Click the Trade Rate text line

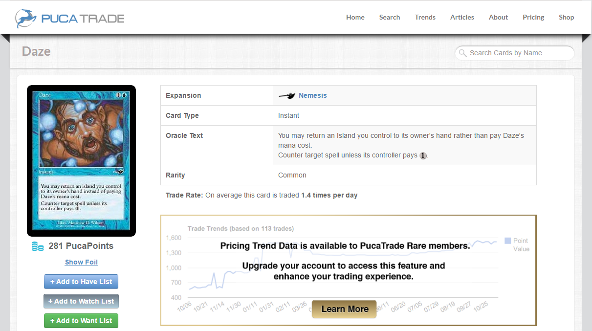(x=262, y=195)
